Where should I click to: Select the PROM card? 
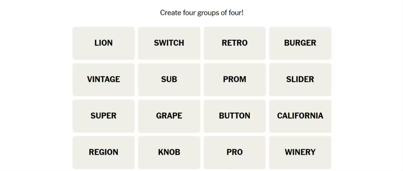235,80
